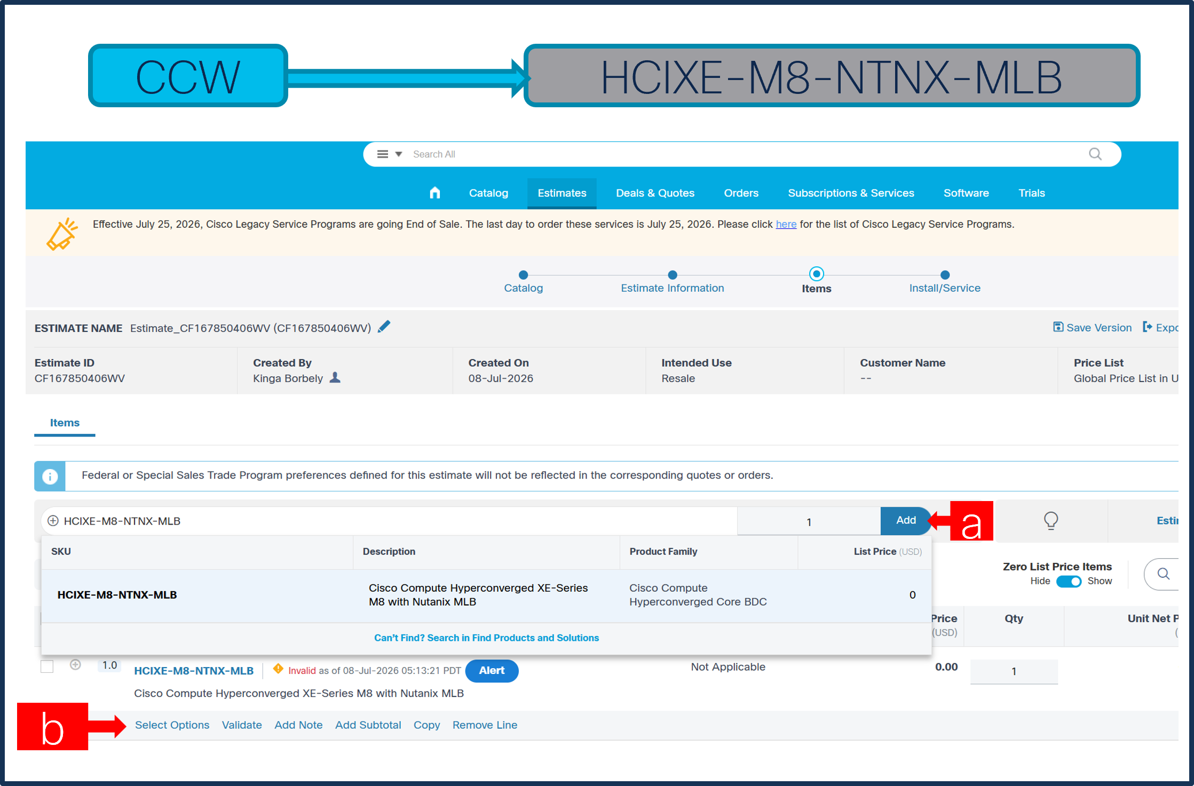Go to the Estimate Information step
Image resolution: width=1194 pixels, height=786 pixels.
point(673,282)
